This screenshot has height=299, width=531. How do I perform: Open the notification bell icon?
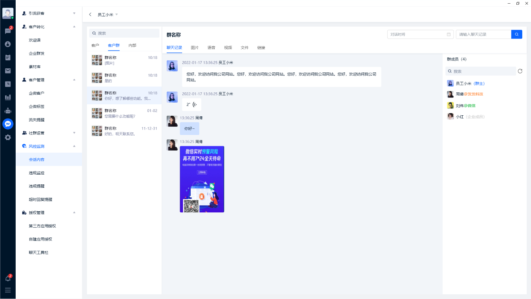(8, 278)
